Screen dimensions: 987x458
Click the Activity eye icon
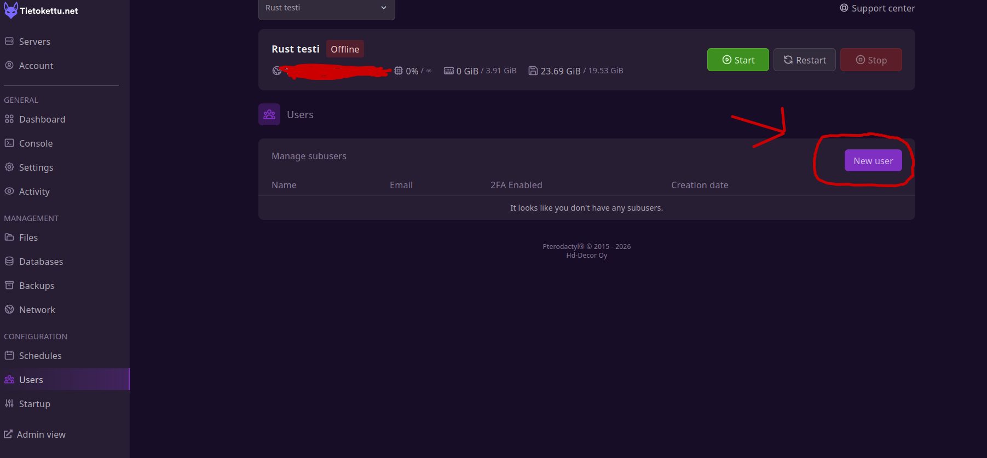pos(9,192)
